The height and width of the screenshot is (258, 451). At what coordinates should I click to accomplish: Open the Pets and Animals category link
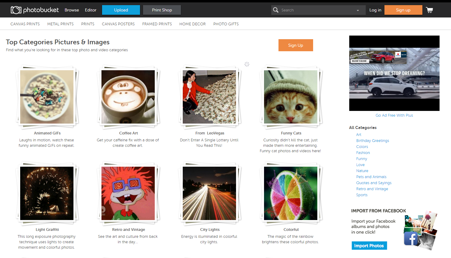click(x=371, y=177)
